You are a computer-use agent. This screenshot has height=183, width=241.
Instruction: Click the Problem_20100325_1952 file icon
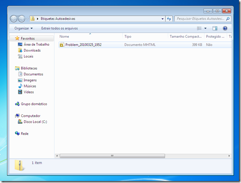(x=62, y=45)
